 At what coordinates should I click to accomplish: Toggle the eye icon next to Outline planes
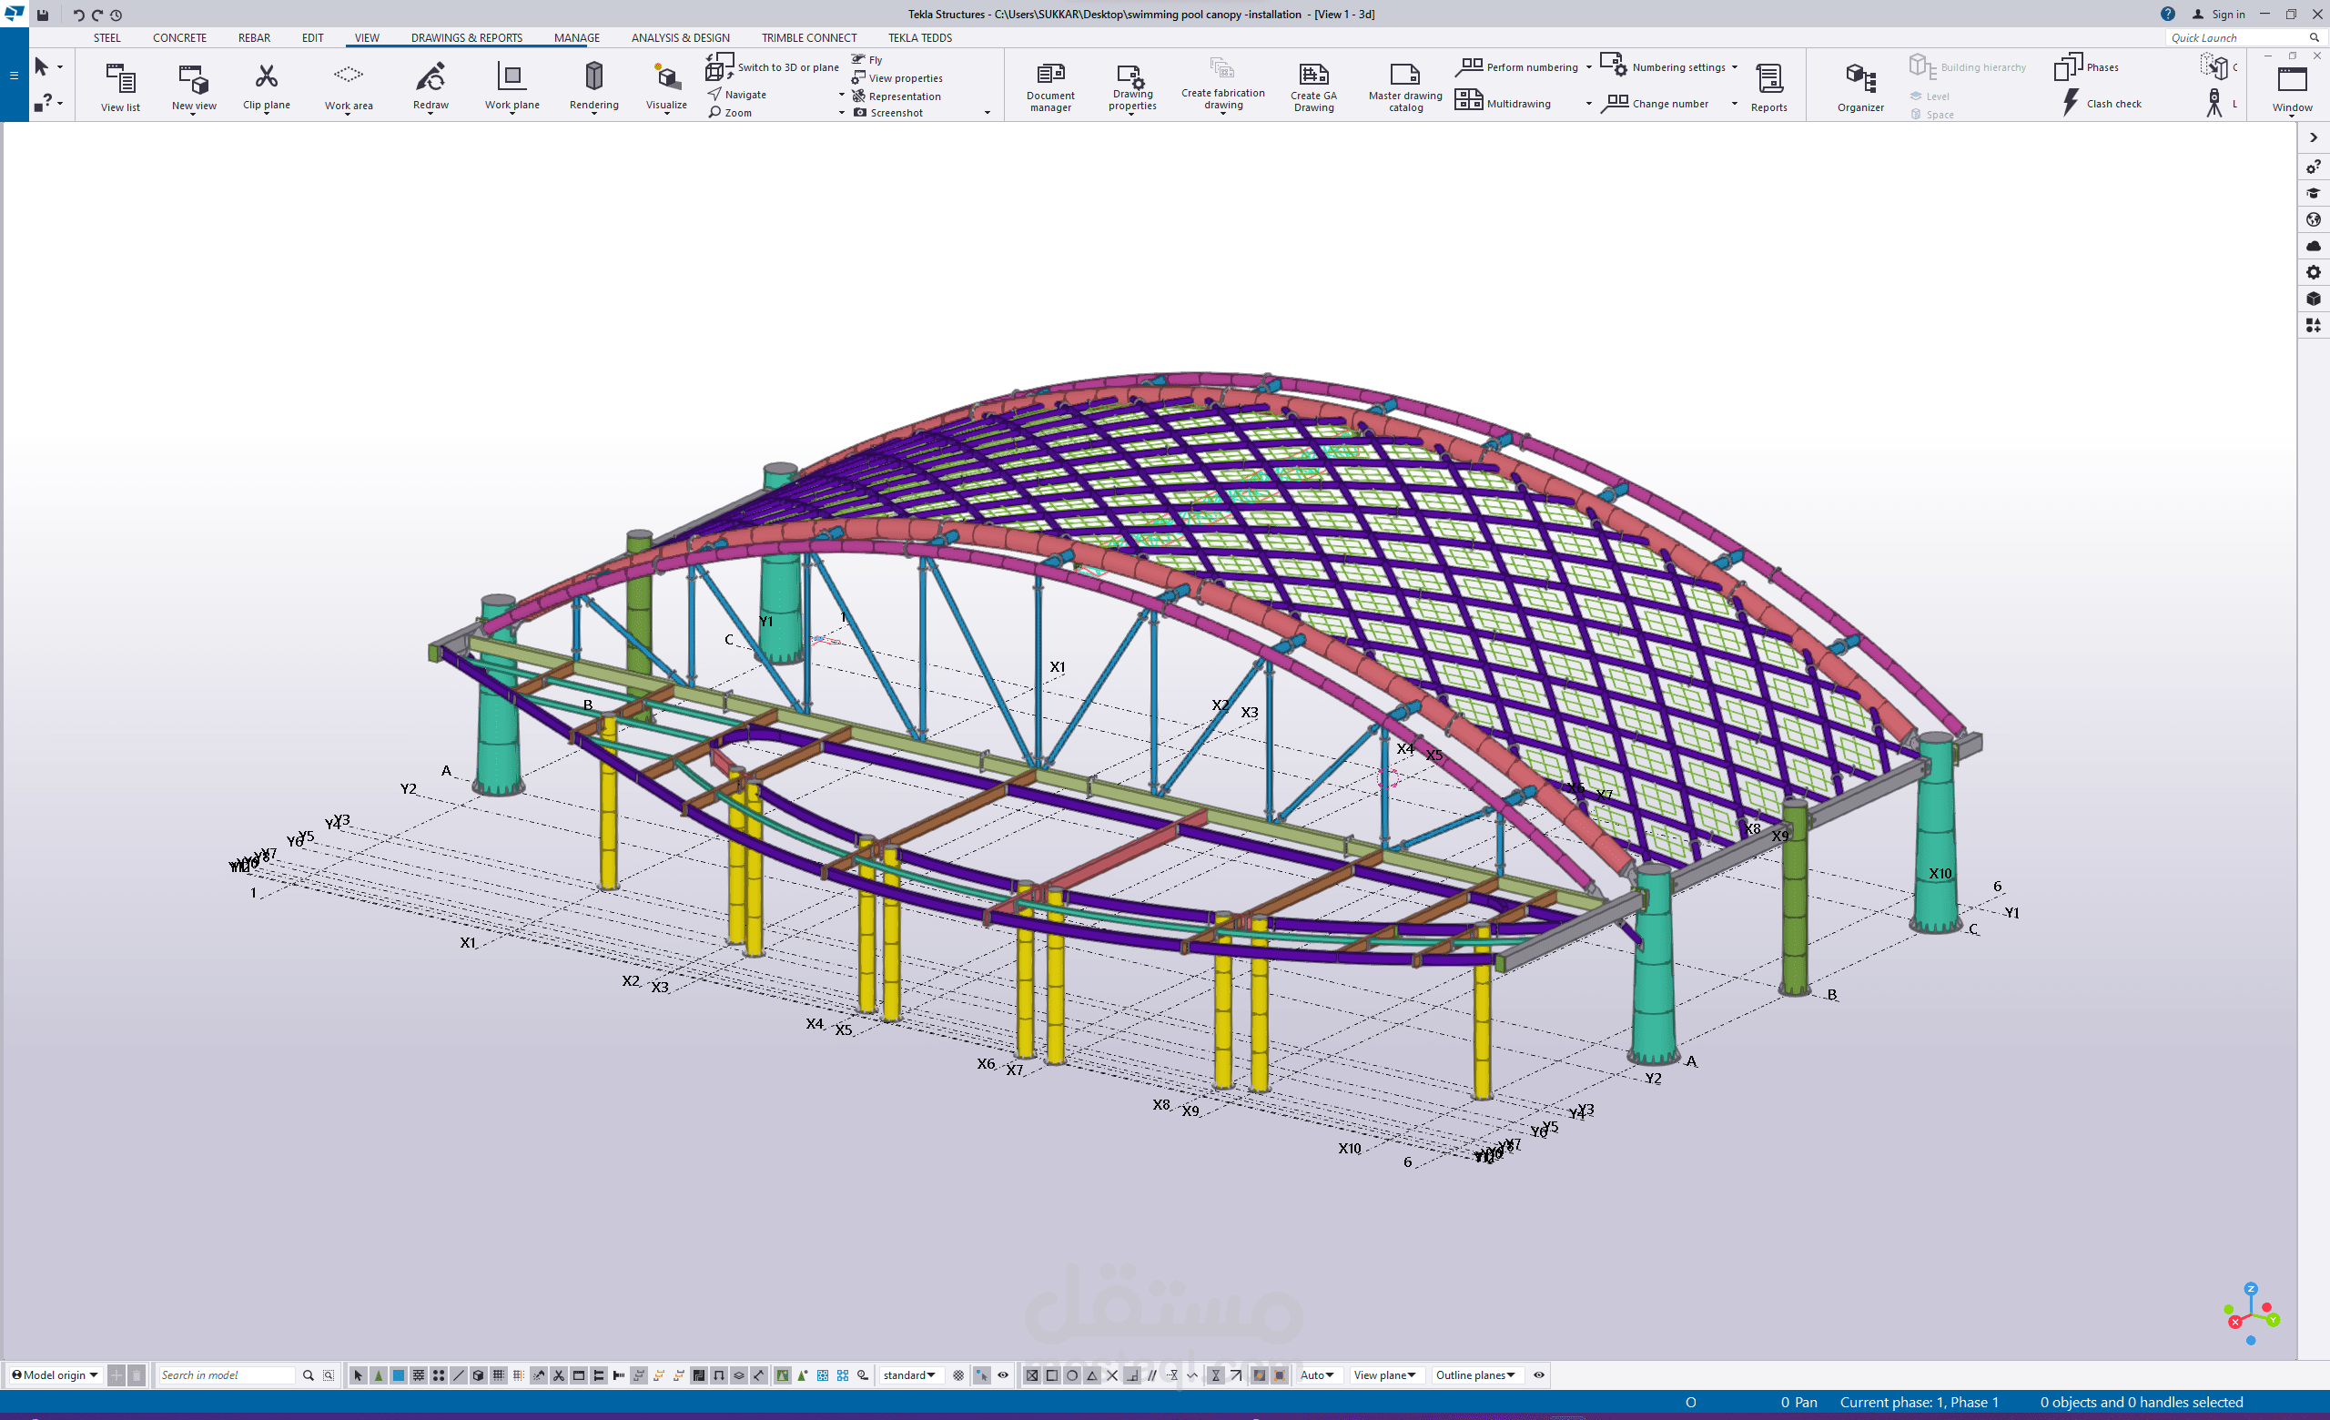(x=1538, y=1375)
